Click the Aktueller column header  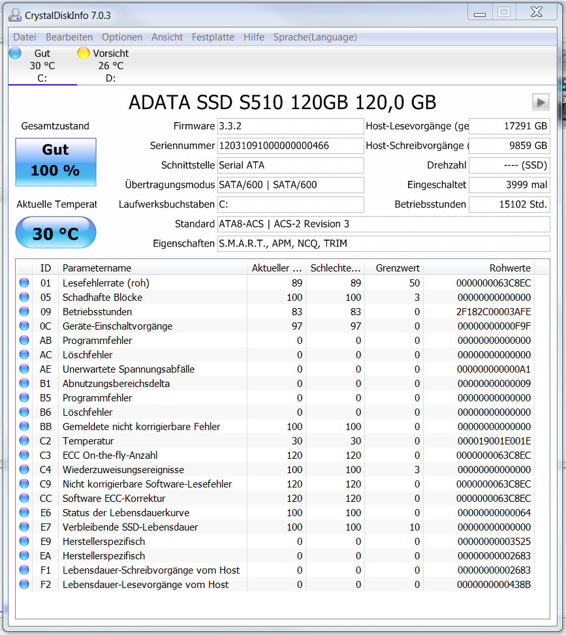tap(276, 268)
